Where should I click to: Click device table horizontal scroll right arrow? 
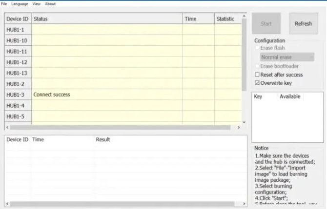point(239,128)
